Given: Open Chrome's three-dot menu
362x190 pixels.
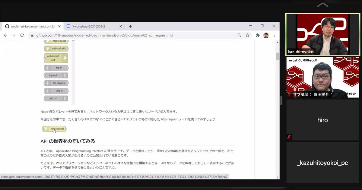Looking at the screenshot, I should [x=274, y=35].
